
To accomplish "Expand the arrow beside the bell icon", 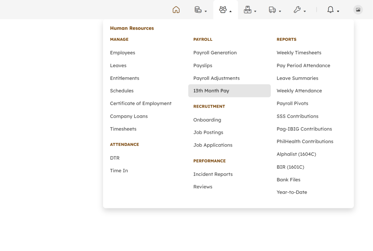I will click(338, 11).
